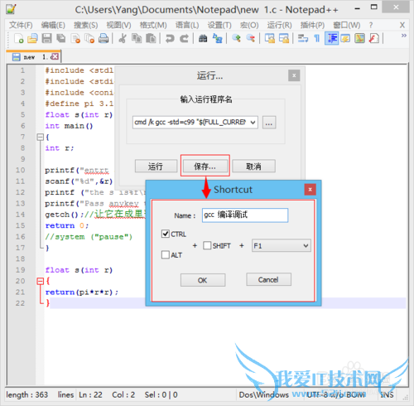The height and width of the screenshot is (406, 414).
Task: Open the 宏(O) menu
Action: pyautogui.click(x=249, y=26)
